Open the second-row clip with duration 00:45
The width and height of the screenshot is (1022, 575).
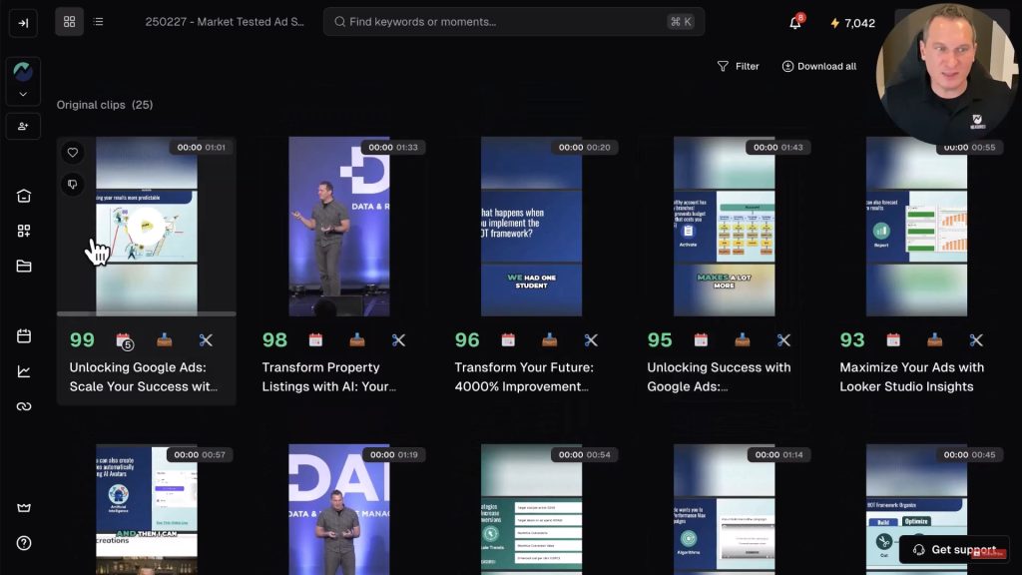[x=916, y=509]
